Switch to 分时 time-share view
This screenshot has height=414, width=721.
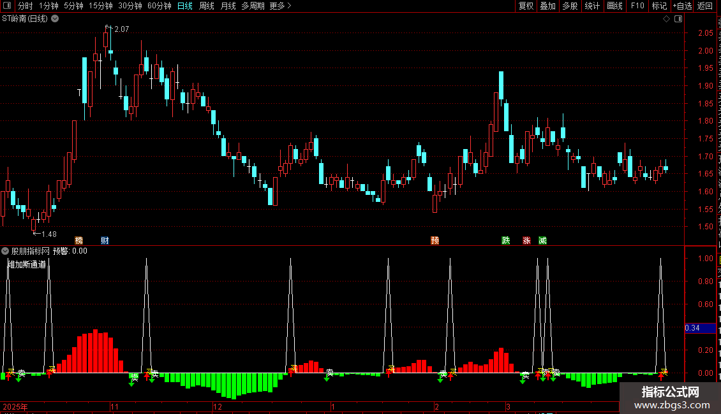[26, 6]
